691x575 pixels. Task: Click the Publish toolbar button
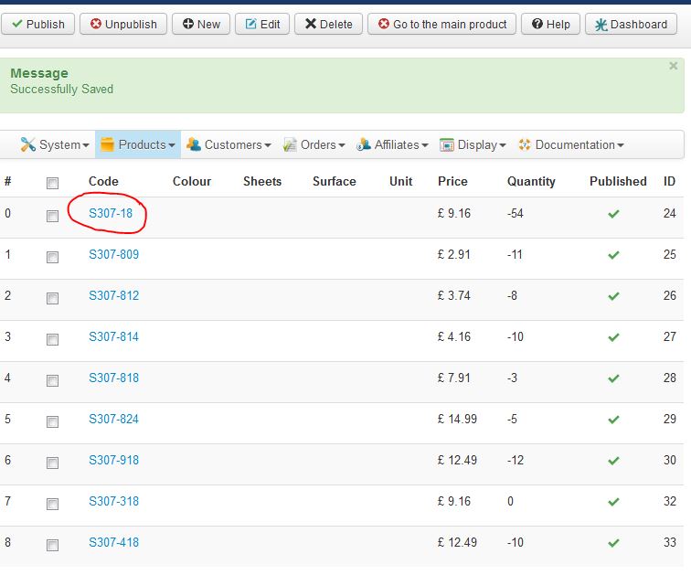[x=37, y=24]
